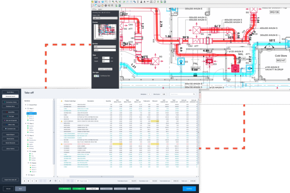Click the Width size input field
This screenshot has width=290, height=193.
[x=106, y=58]
